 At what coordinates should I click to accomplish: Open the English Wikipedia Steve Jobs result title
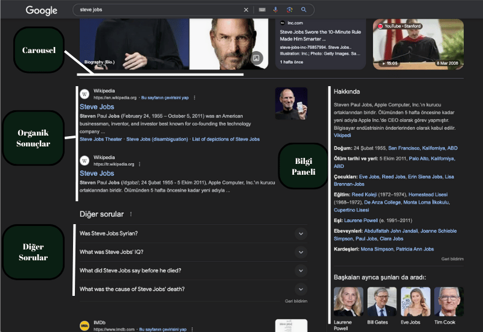tap(97, 107)
